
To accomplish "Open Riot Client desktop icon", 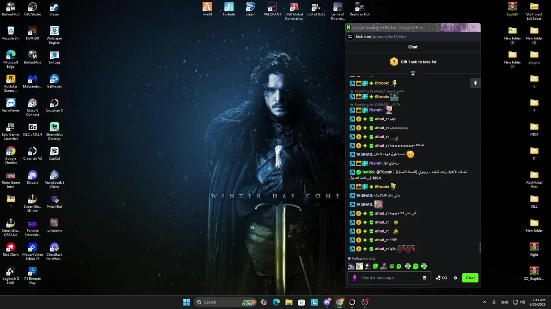I will (11, 249).
